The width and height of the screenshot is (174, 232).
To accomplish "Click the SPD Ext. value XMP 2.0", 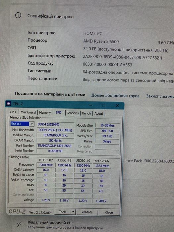I will coord(107,131).
